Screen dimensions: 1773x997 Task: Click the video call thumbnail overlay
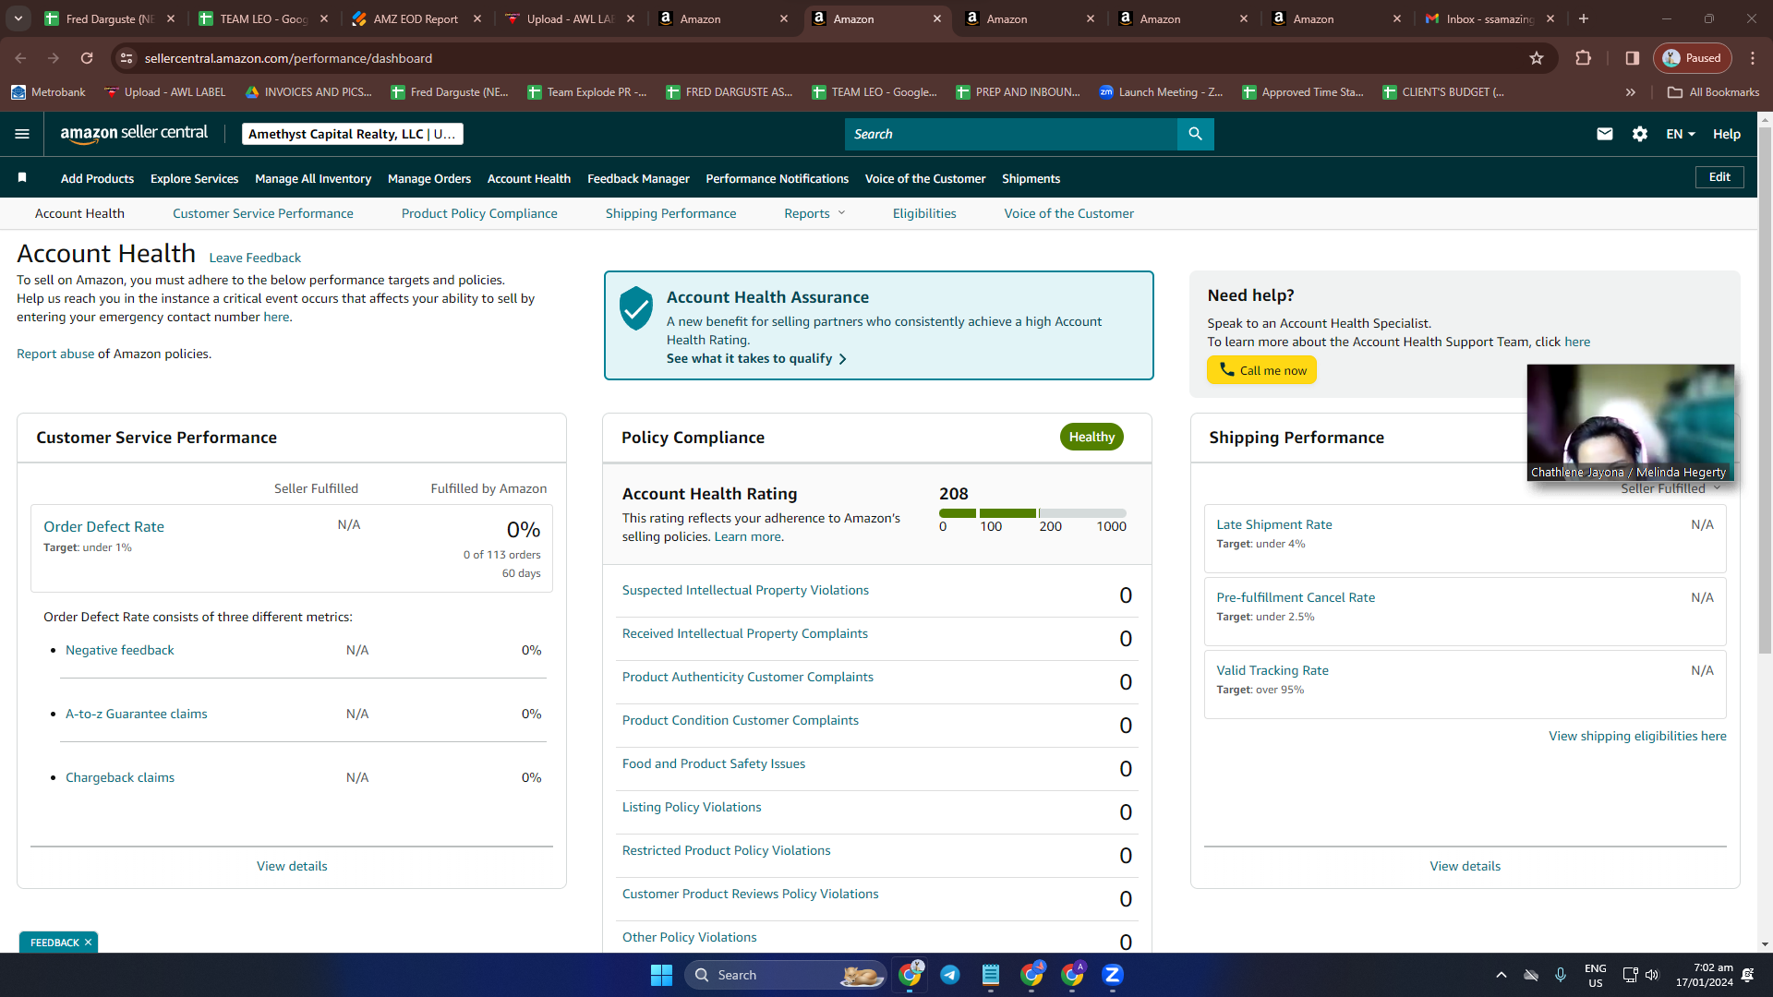(x=1630, y=423)
